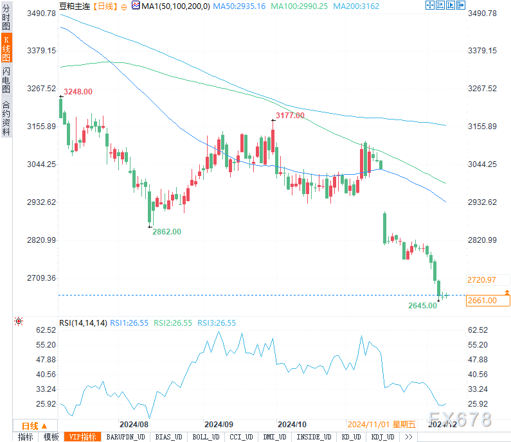Click the chart play-forward icon

[x=451, y=5]
